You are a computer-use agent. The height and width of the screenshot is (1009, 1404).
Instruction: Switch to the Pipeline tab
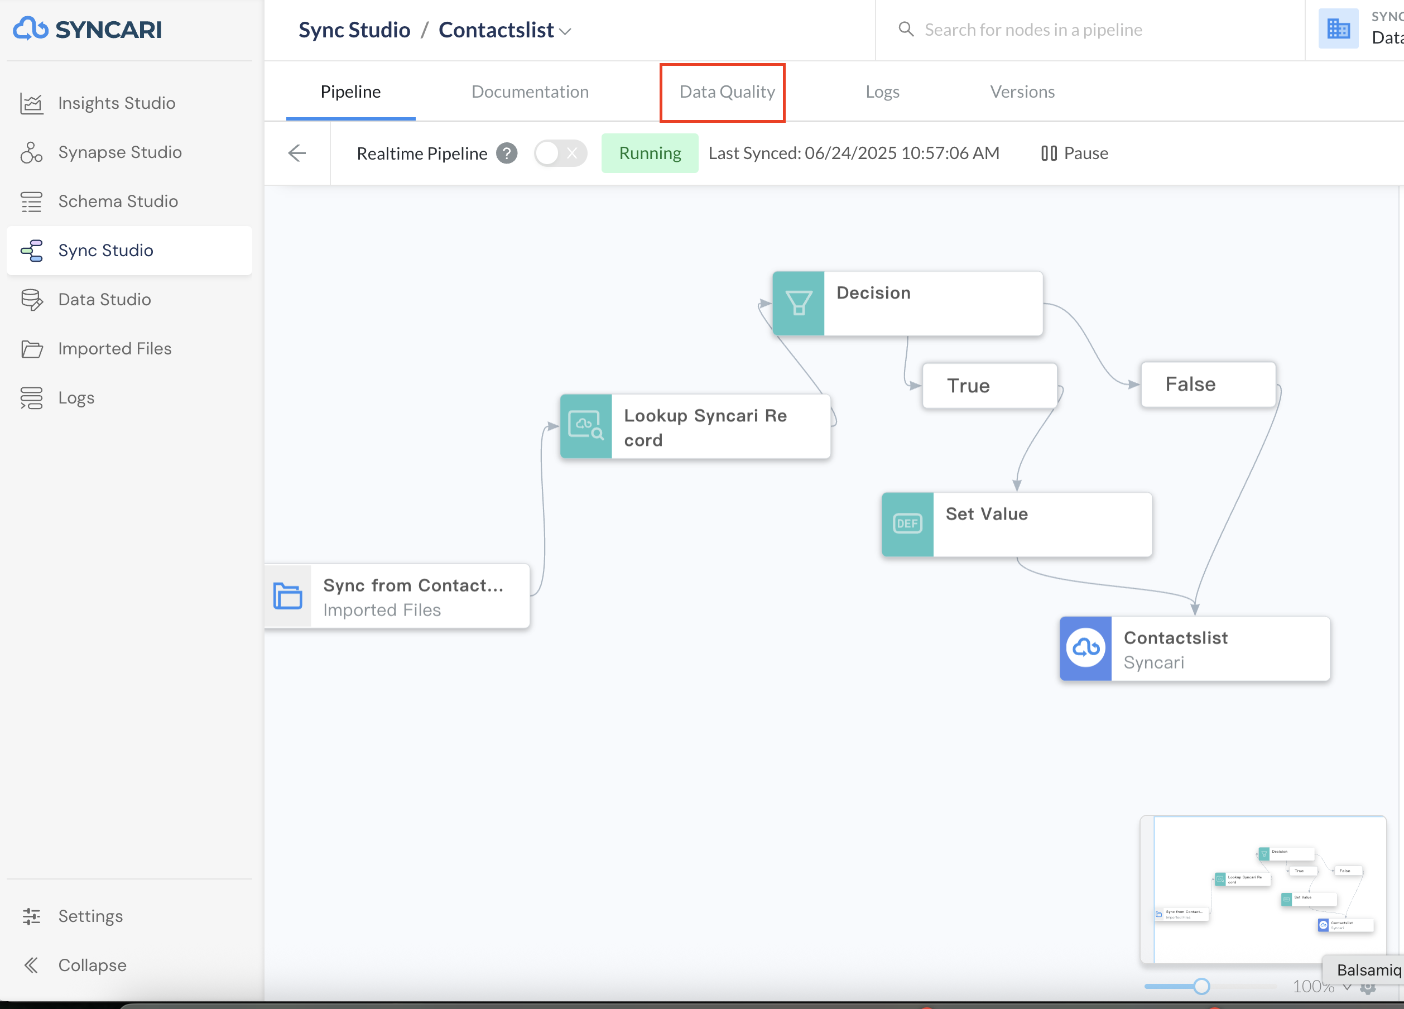350,92
